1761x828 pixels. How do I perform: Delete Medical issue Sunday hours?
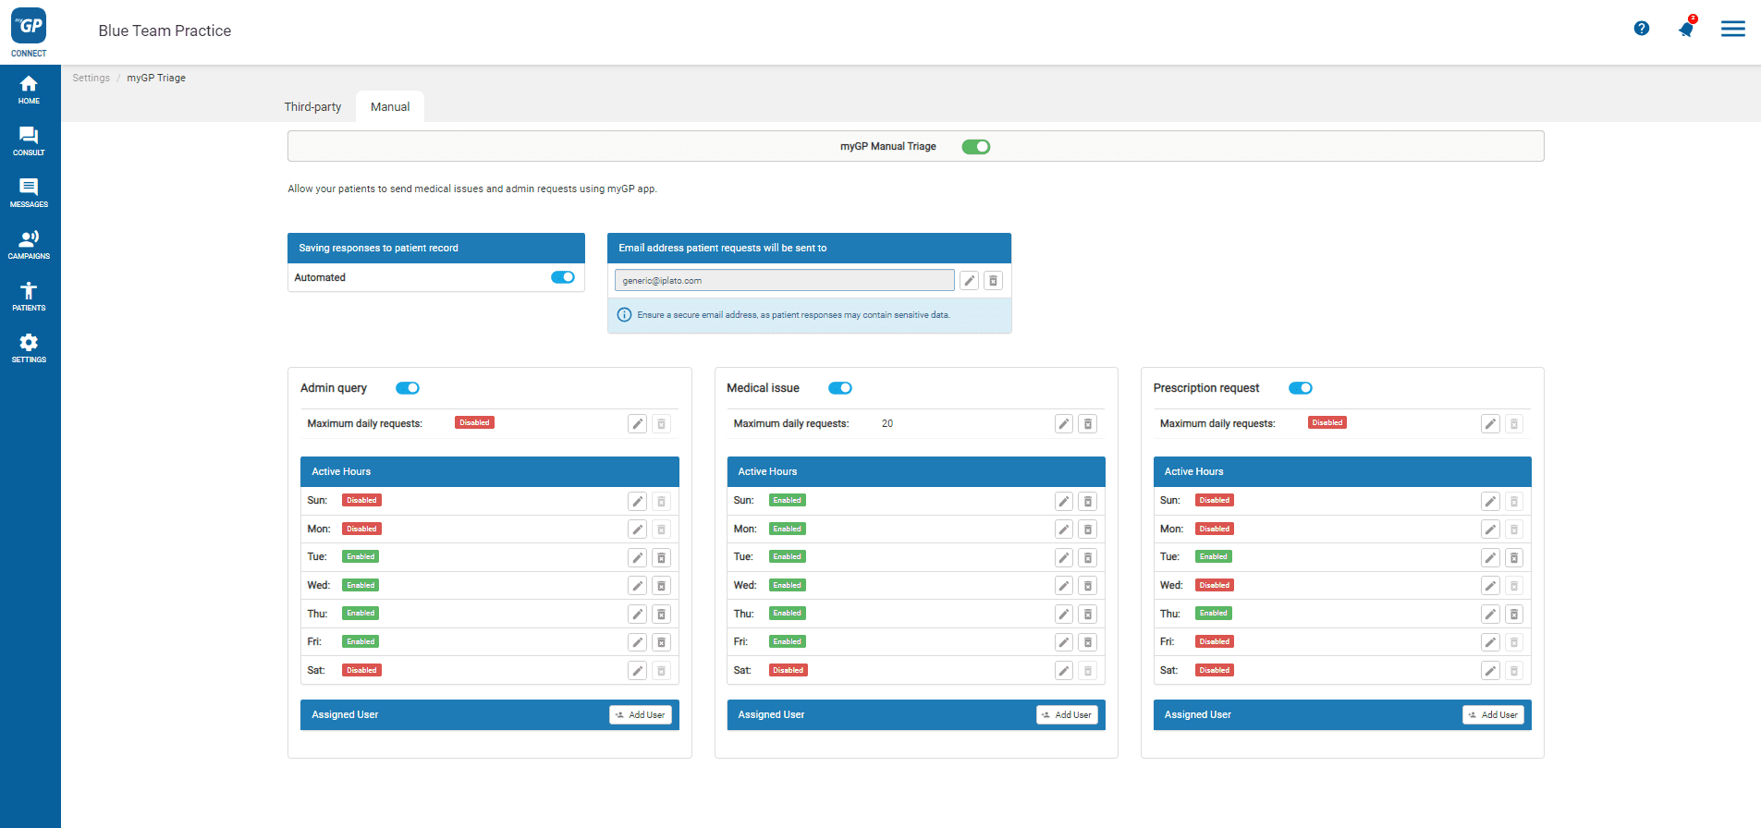click(x=1088, y=502)
